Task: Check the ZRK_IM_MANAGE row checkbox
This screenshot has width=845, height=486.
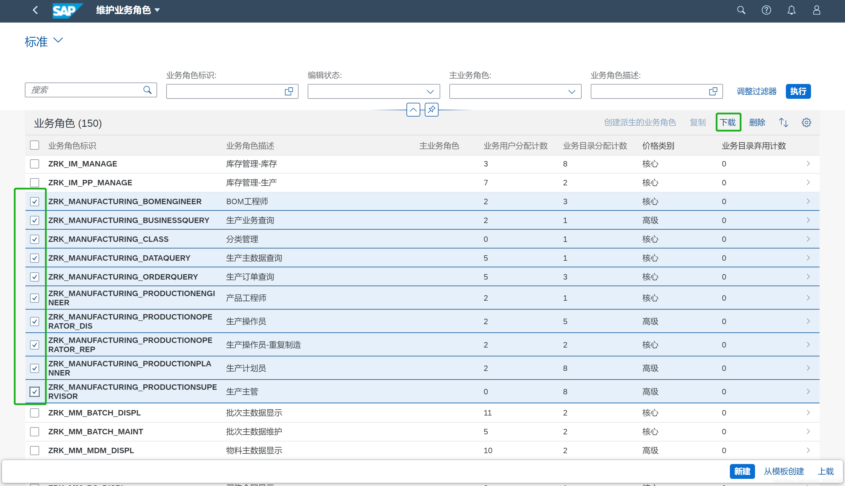Action: 35,164
